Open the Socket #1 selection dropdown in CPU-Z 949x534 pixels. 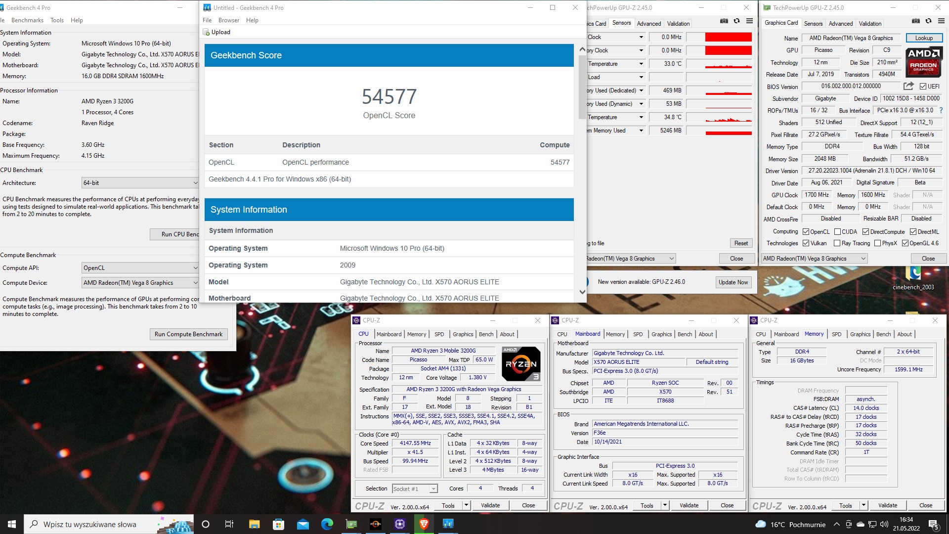pyautogui.click(x=415, y=489)
